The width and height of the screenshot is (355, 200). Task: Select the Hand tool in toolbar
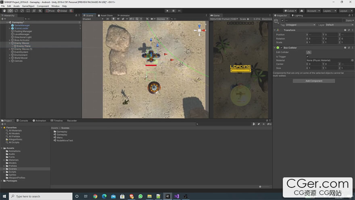(x=4, y=11)
